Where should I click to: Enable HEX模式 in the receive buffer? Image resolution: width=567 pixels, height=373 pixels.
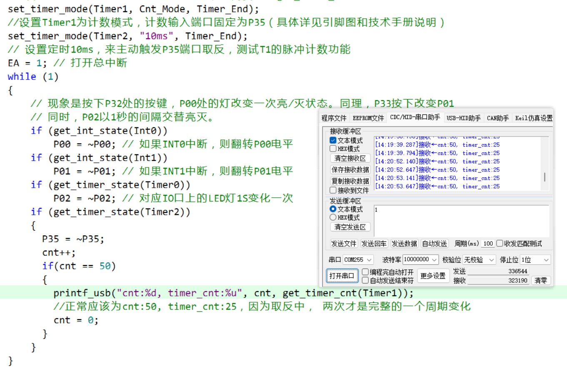click(x=333, y=149)
